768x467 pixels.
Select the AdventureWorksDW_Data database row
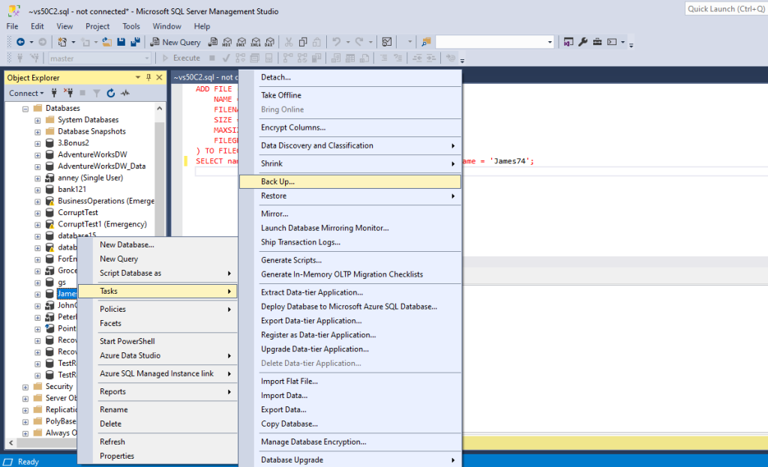101,166
